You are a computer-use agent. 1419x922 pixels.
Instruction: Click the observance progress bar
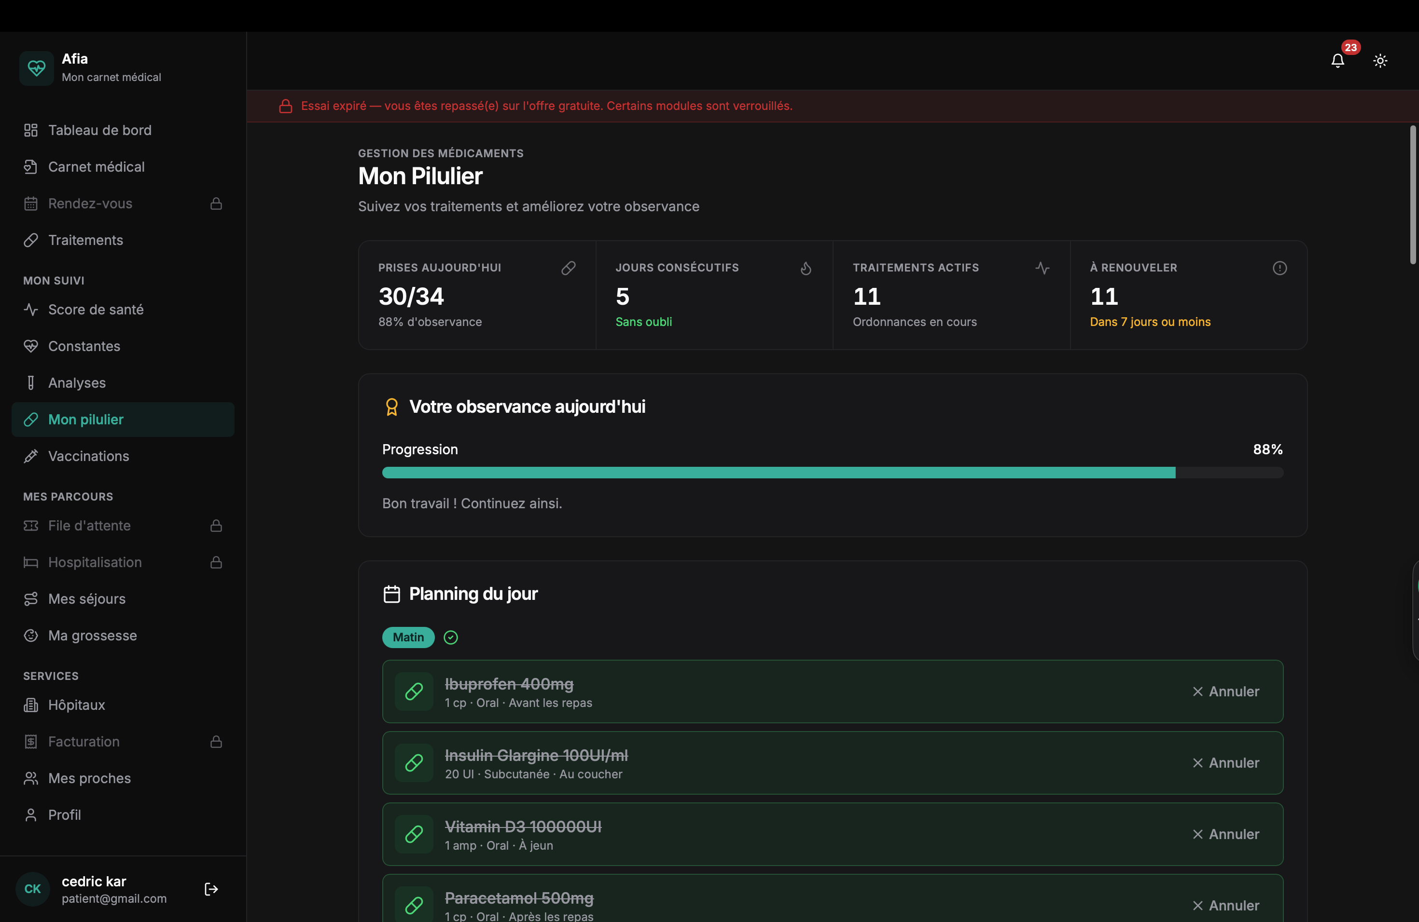point(832,473)
